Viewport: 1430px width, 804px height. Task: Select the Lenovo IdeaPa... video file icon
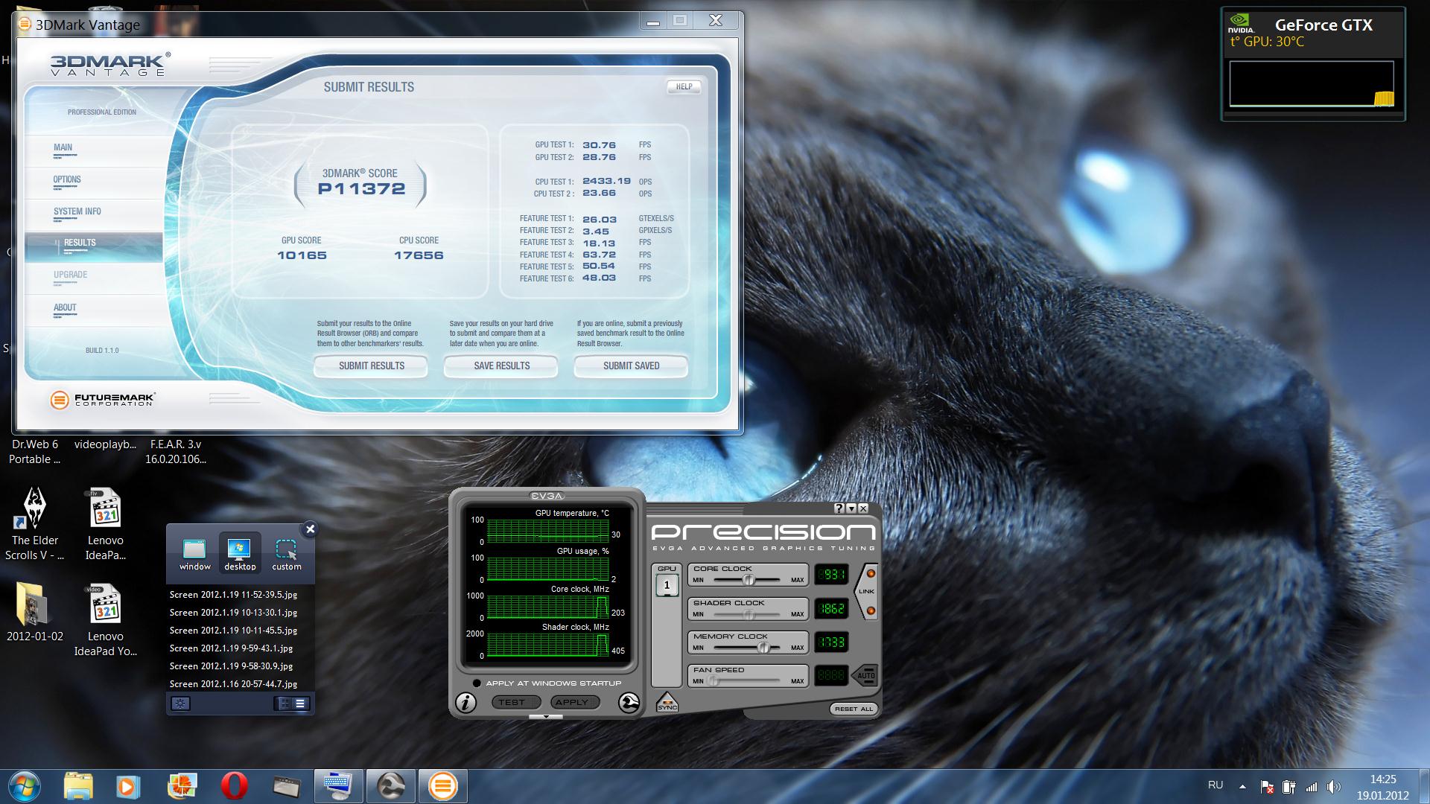tap(105, 524)
